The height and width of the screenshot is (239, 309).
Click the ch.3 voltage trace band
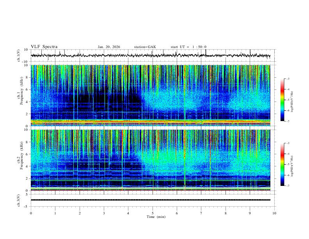point(151,200)
